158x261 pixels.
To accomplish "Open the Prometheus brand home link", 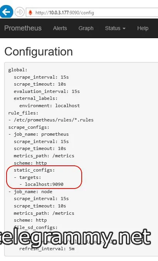I will 23,28.
